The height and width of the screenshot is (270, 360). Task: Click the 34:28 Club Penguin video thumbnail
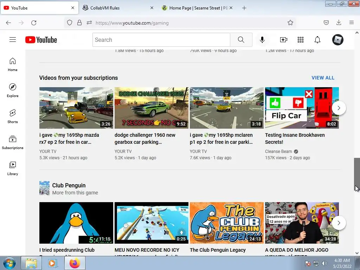coord(302,223)
